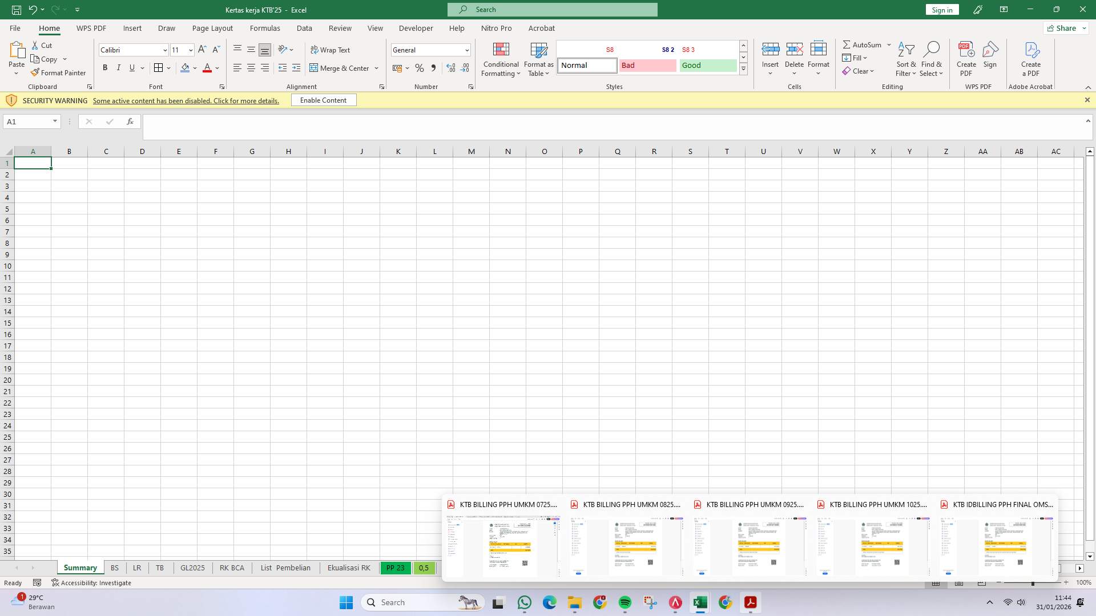
Task: Select the Format Painter tool
Action: pyautogui.click(x=58, y=72)
